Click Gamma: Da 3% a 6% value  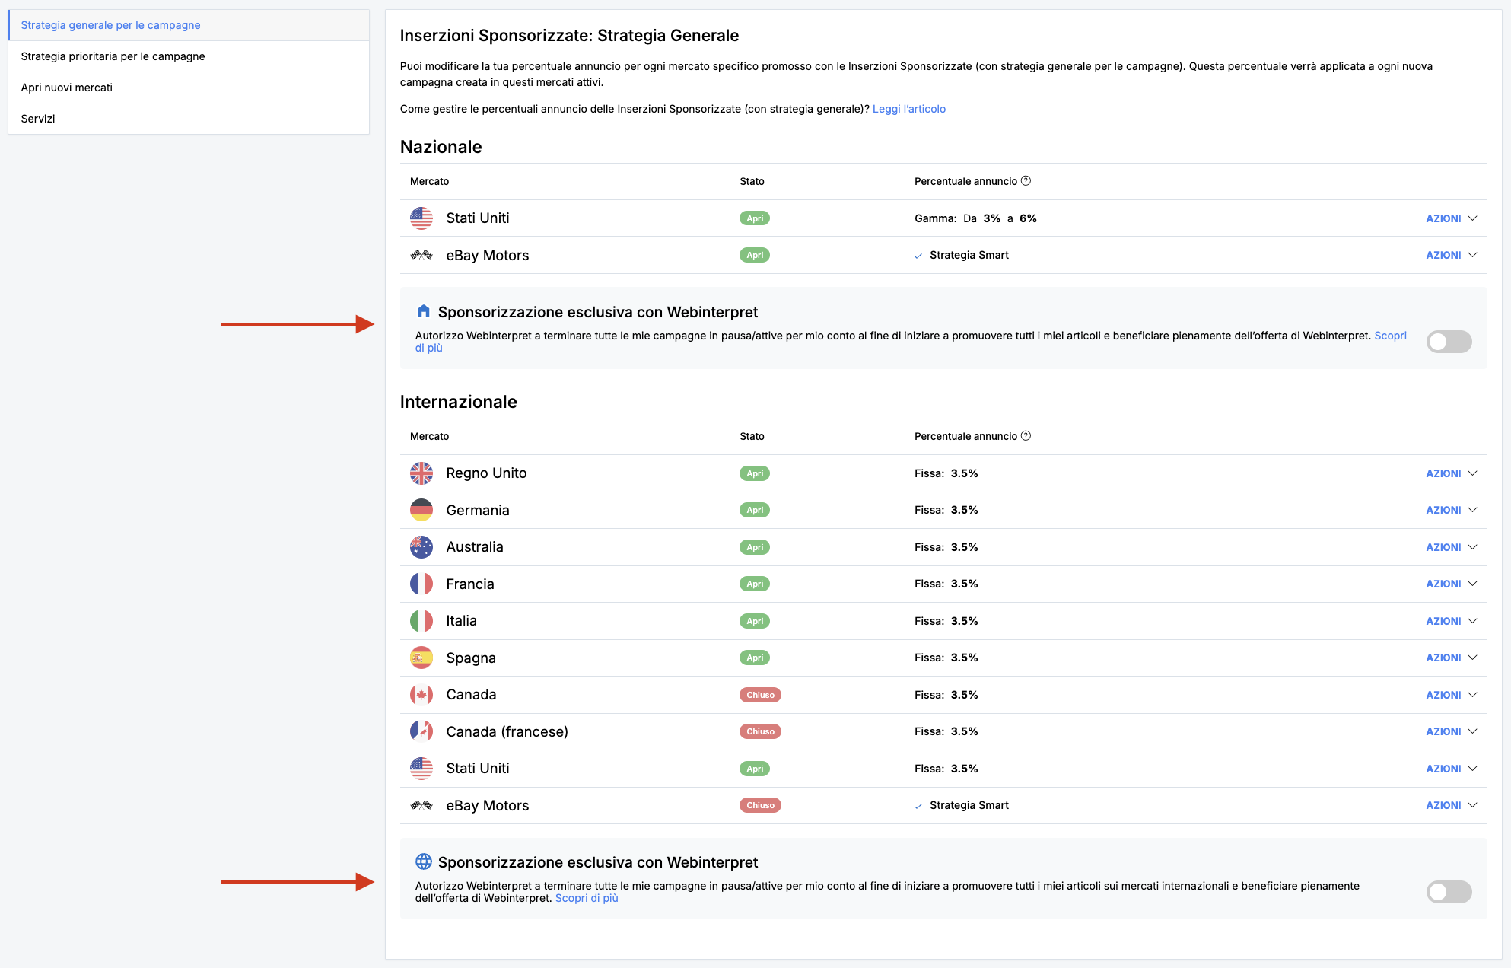pos(975,218)
